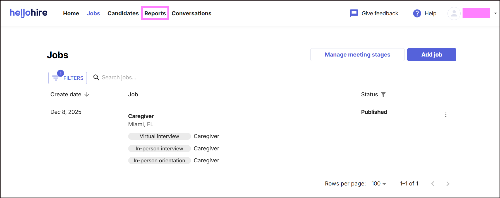Click Caregiver next to In-person orientation
The image size is (500, 198).
coord(206,160)
